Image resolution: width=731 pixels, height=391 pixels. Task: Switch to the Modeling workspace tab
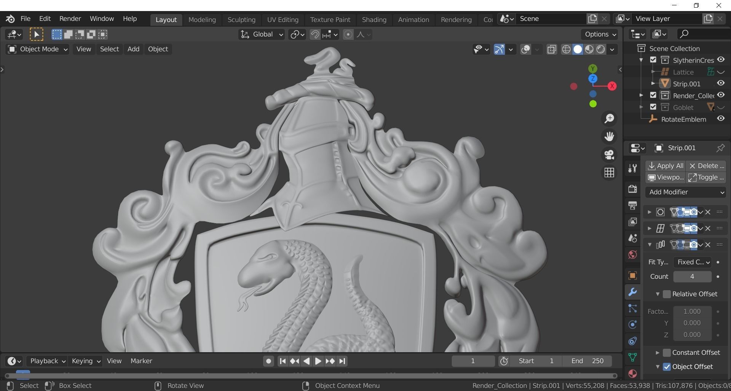202,19
